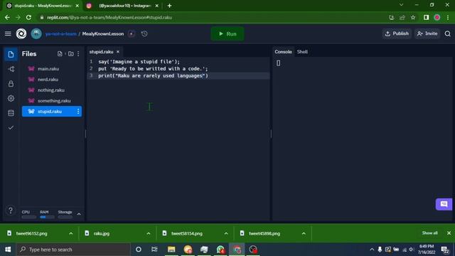Image resolution: width=455 pixels, height=256 pixels.
Task: Open the Secrets lock sidebar icon
Action: (11, 84)
